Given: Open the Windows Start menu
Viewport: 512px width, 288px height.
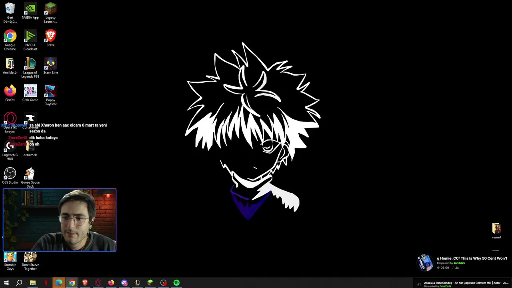Looking at the screenshot, I should coord(6,283).
